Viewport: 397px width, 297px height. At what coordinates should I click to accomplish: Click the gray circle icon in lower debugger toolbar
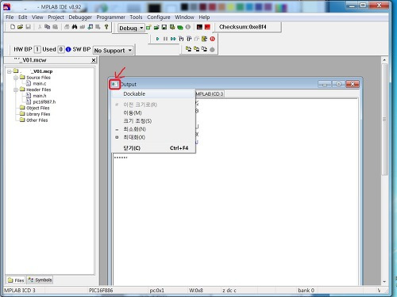coord(212,49)
